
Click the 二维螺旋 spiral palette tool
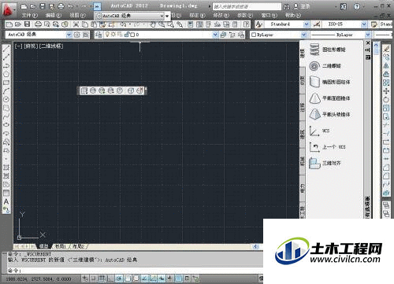click(325, 66)
